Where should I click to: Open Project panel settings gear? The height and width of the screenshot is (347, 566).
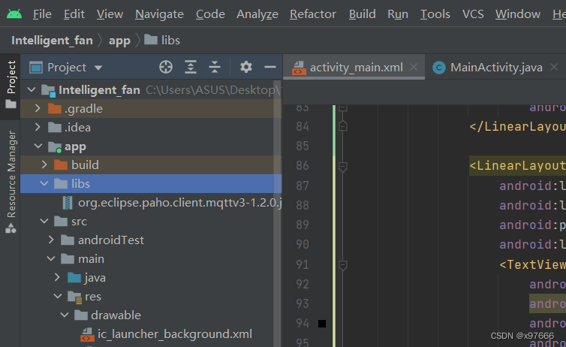coord(245,67)
